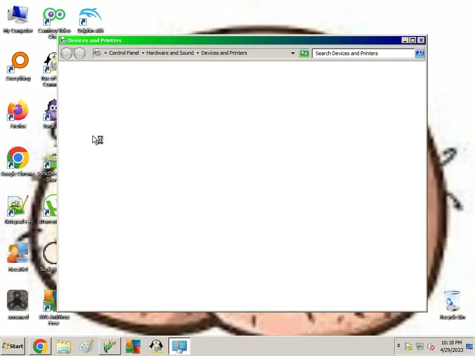Switch to Control Panel taskbar button
Viewport: 475px width, 356px height.
[180, 346]
